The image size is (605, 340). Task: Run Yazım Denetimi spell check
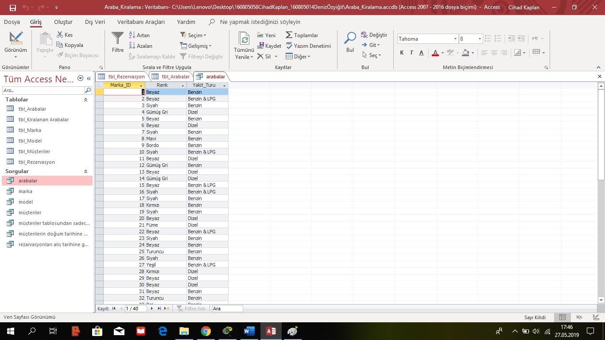pos(308,46)
